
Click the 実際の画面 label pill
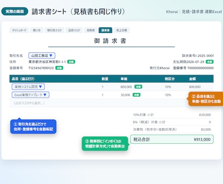tap(15, 12)
